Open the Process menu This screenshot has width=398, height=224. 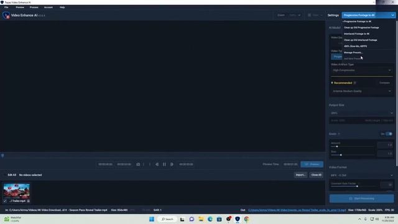[34, 7]
